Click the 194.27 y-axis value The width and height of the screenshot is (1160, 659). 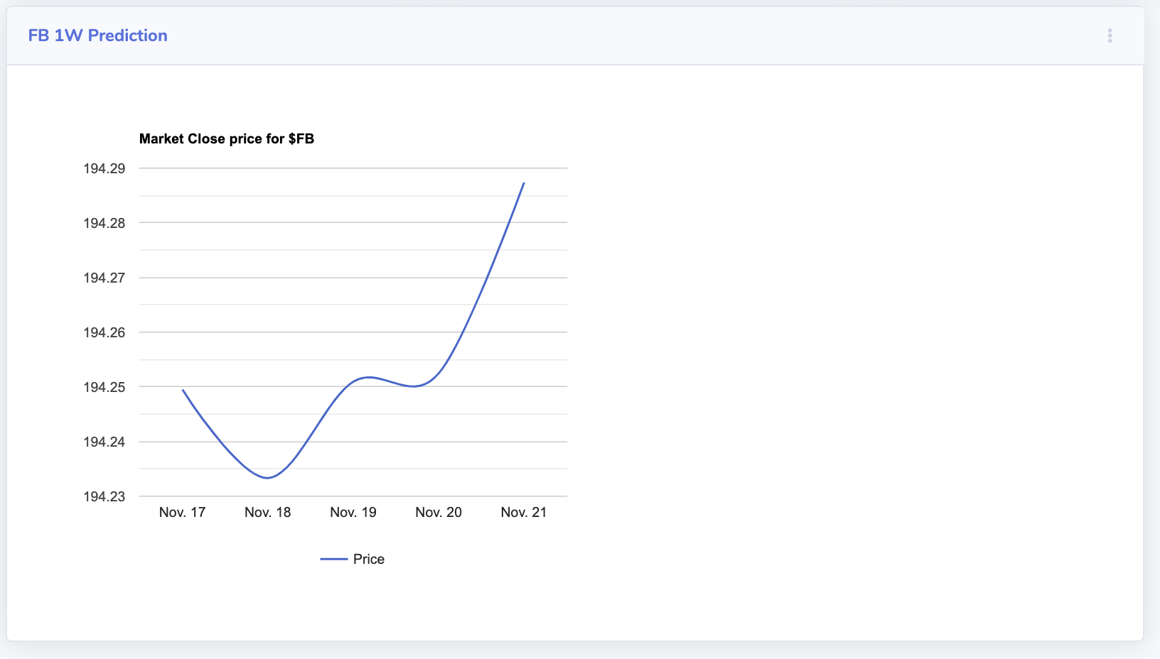pos(104,278)
